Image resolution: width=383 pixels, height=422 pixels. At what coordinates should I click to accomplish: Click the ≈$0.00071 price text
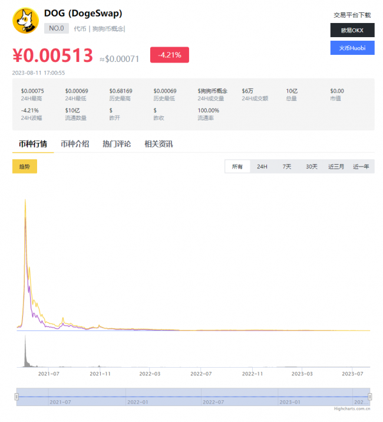120,59
